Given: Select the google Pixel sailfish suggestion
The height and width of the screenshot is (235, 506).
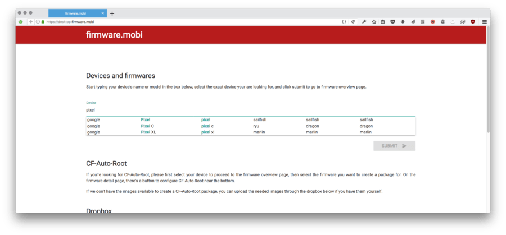Looking at the screenshot, I should [251, 120].
